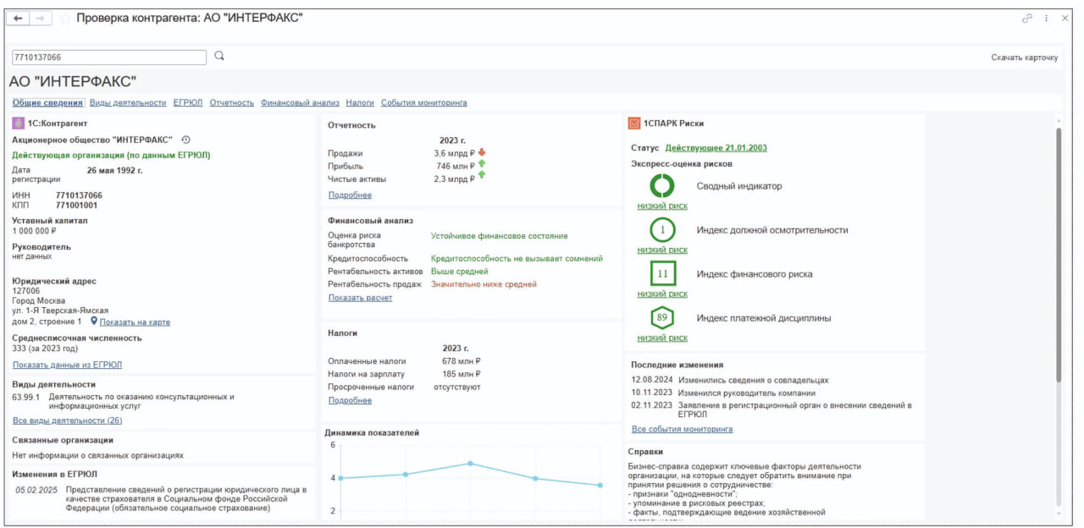Add page to favorites with star icon

[x=65, y=19]
